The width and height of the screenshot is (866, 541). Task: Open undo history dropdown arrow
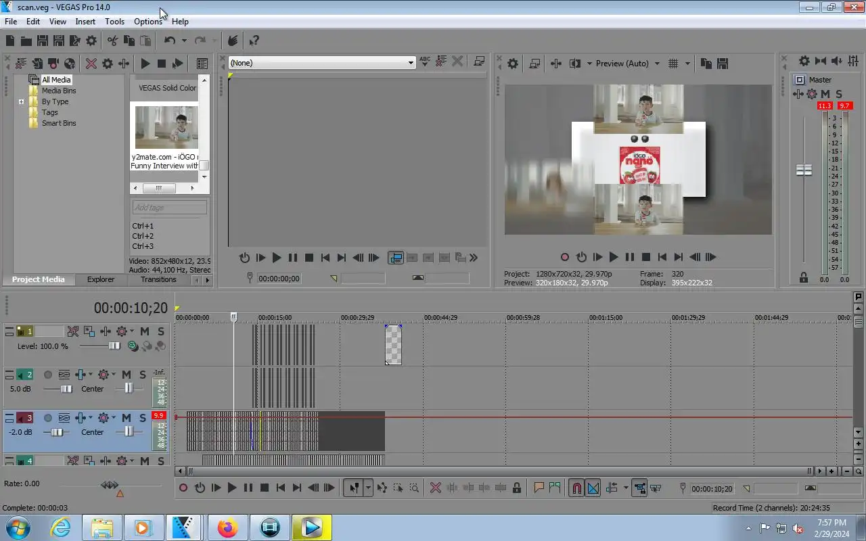click(x=183, y=41)
